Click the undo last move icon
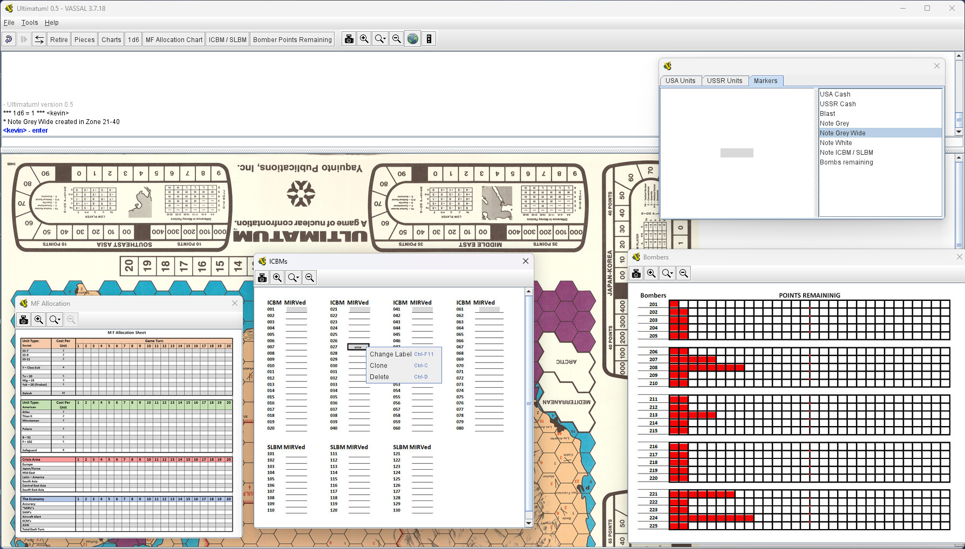 click(x=9, y=39)
